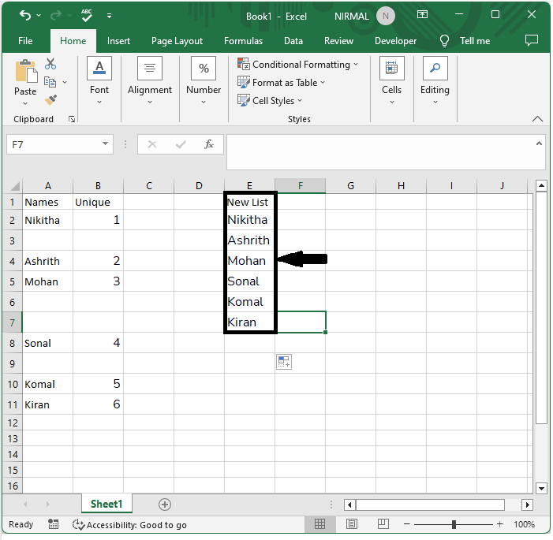
Task: Click cell A4 containing Ashrith
Action: (x=47, y=261)
